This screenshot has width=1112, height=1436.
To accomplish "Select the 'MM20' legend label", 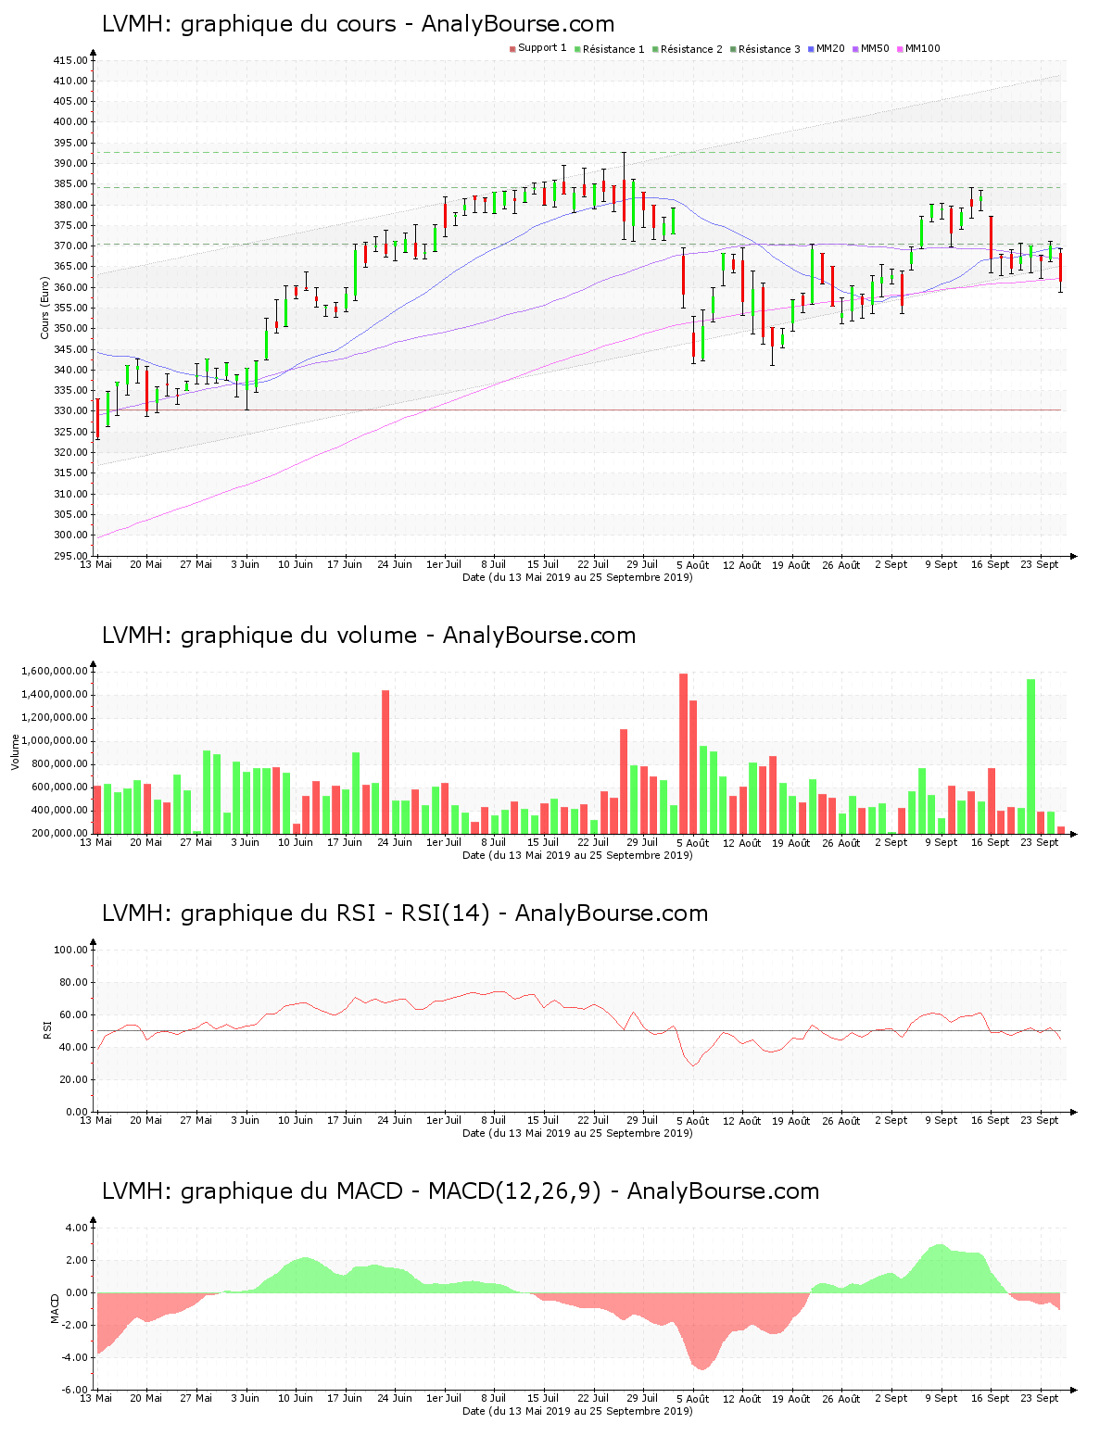I will [x=830, y=48].
